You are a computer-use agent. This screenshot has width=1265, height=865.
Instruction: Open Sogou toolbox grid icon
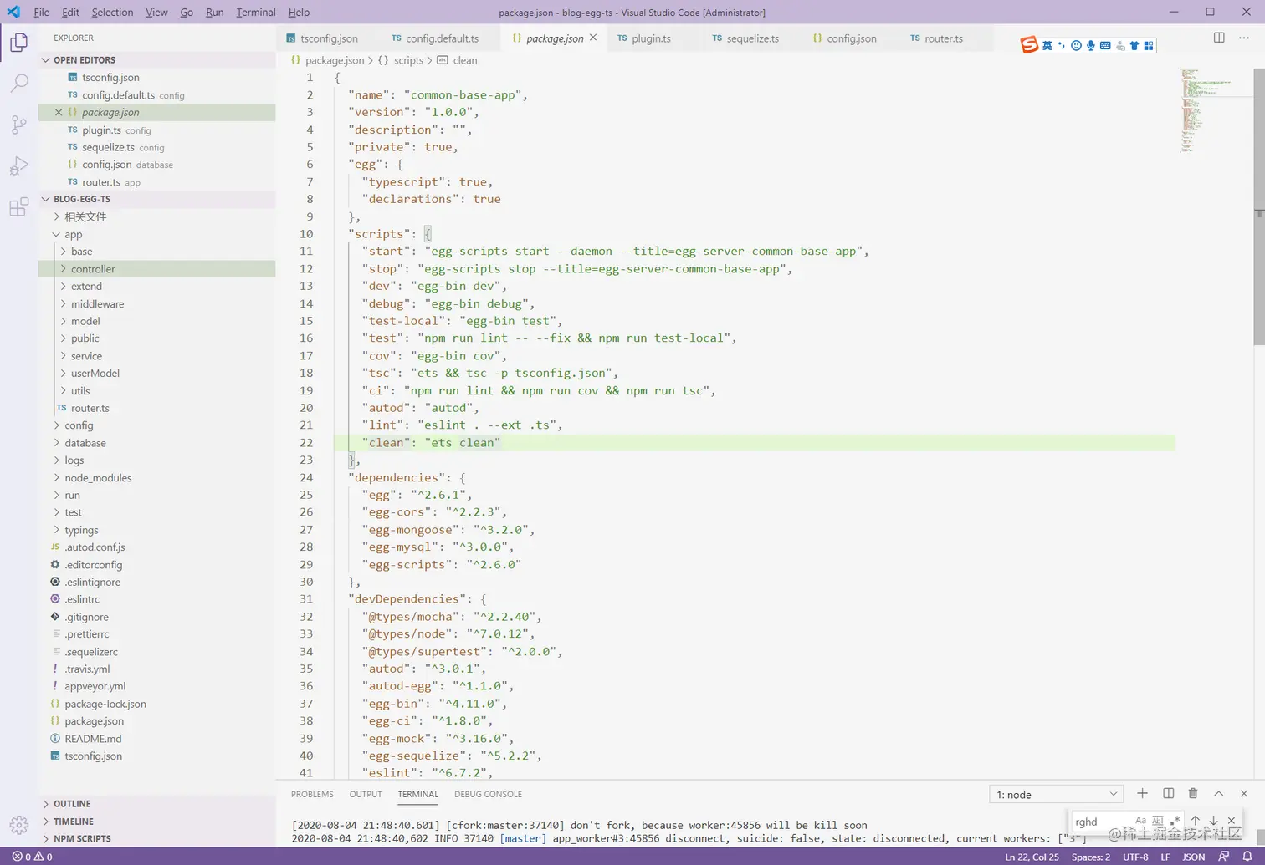coord(1149,46)
